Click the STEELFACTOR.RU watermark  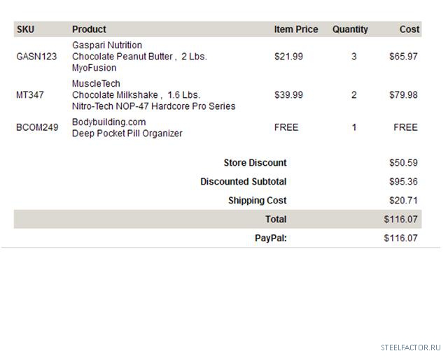pos(410,348)
